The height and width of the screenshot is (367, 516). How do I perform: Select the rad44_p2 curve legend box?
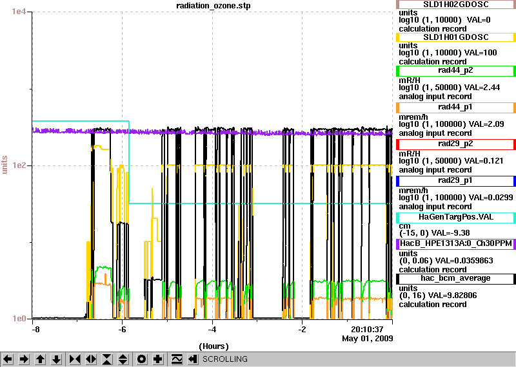coord(456,71)
